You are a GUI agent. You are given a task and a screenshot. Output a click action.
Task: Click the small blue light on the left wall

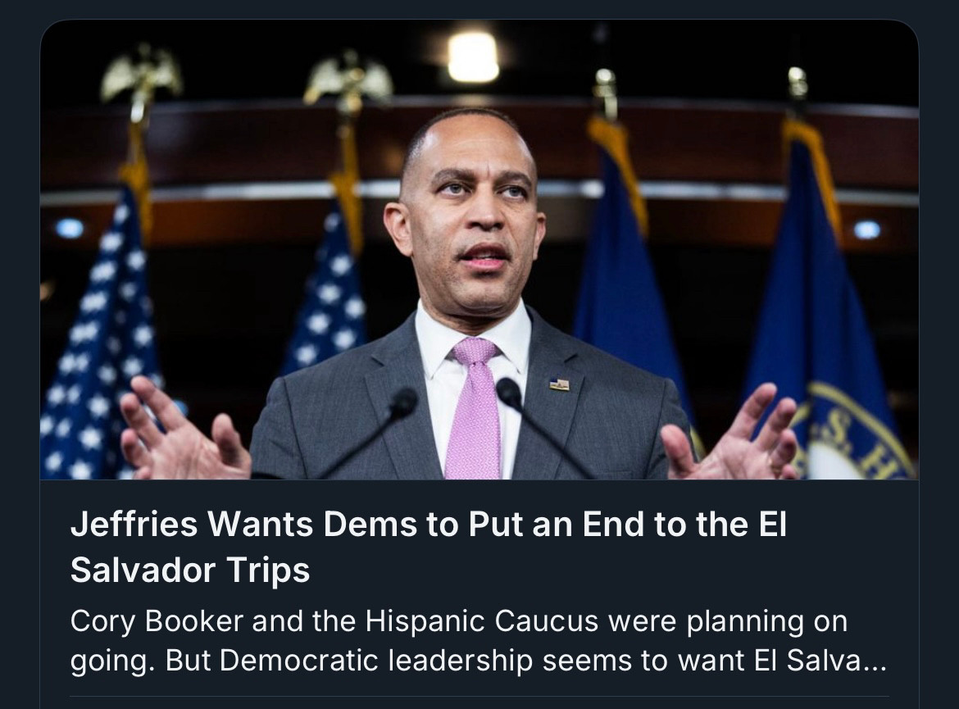pos(70,229)
